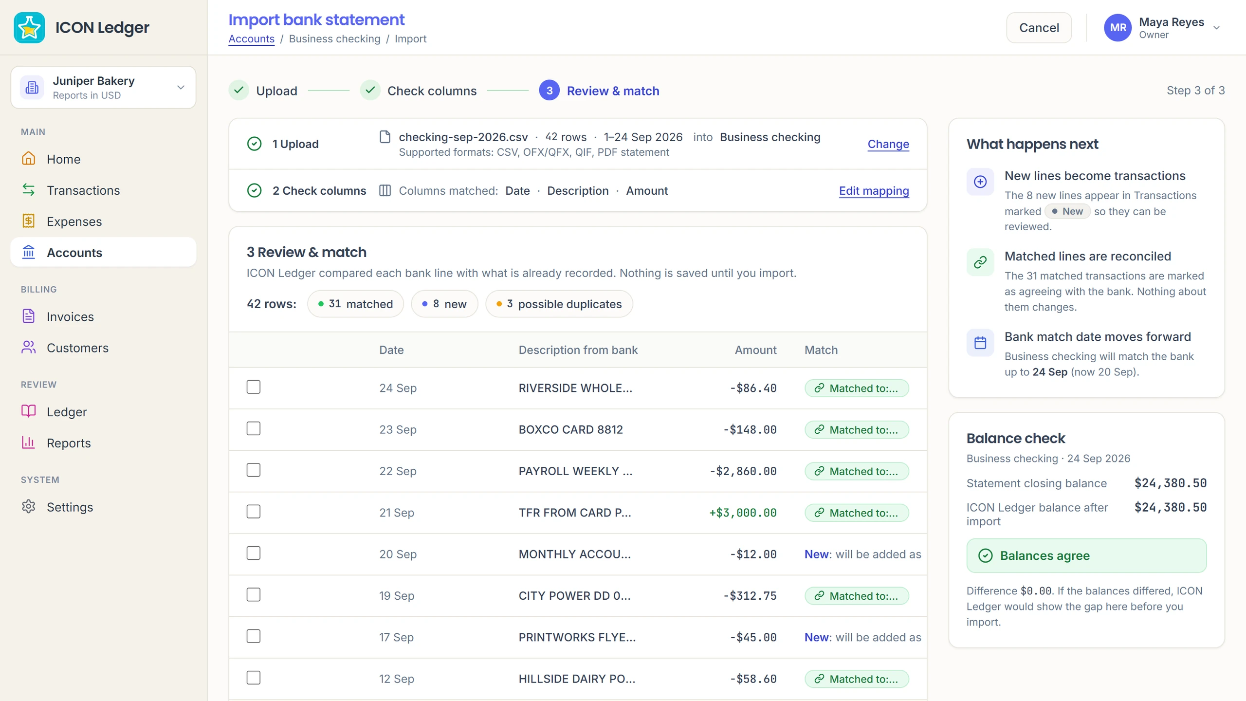Click the Home house icon
The image size is (1246, 701).
tap(29, 159)
